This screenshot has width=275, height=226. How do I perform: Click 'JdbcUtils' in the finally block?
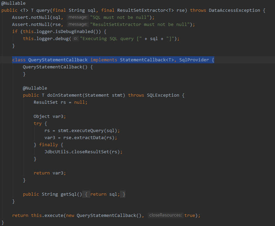[x=57, y=152]
